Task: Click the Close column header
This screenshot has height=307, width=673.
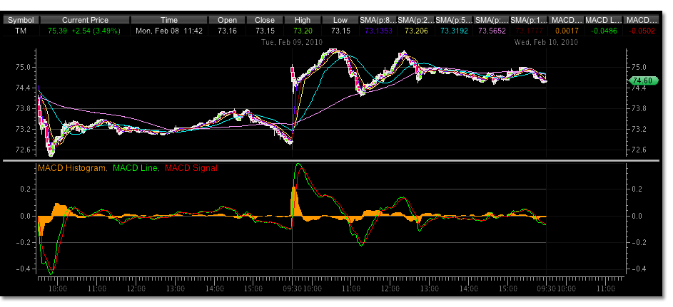Action: tap(265, 21)
